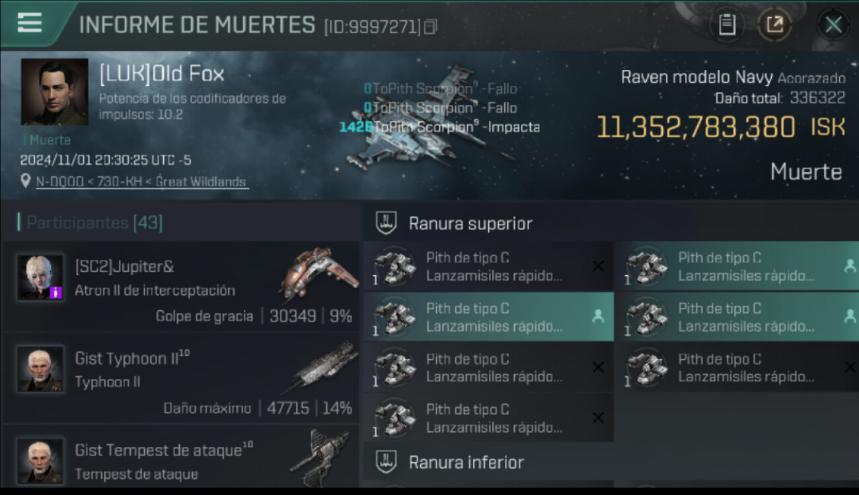Select Gist Tempest de ataque portrait
Image resolution: width=859 pixels, height=495 pixels.
coord(40,460)
